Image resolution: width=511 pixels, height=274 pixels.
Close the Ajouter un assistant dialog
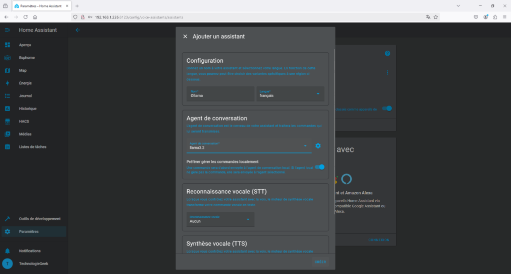[x=185, y=36]
